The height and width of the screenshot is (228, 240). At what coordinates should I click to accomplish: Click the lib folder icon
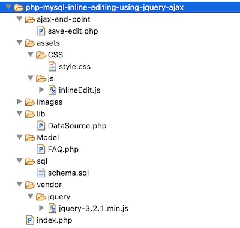(x=30, y=114)
